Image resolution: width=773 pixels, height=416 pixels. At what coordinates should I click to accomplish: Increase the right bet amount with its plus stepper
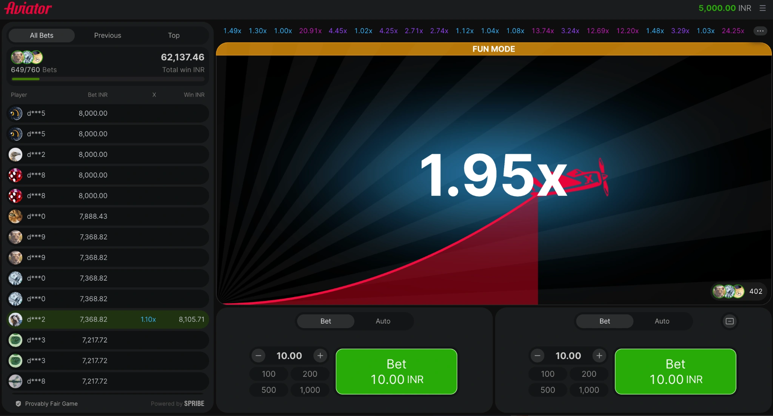[x=599, y=355]
